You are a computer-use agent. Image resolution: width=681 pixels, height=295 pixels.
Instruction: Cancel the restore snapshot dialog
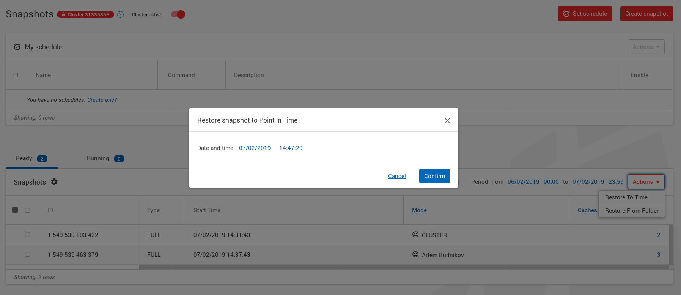pos(397,176)
